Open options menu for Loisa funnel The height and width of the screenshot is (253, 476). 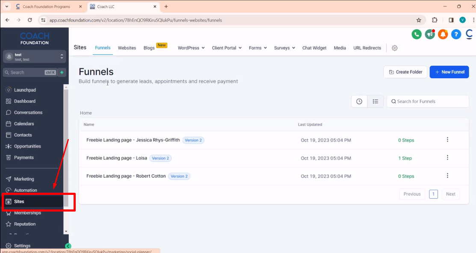[x=447, y=157]
